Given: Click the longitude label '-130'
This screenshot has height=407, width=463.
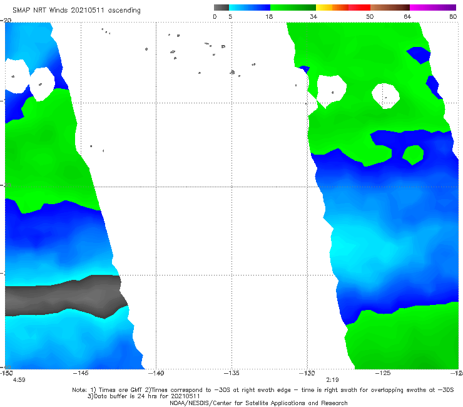Looking at the screenshot, I should [x=307, y=373].
